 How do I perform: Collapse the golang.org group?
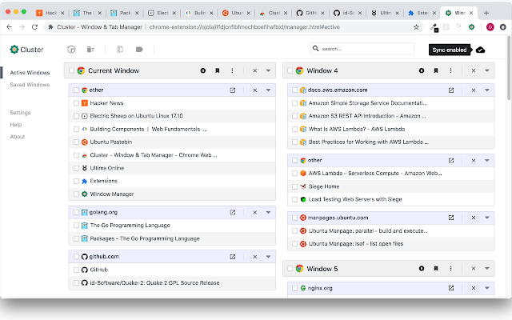pyautogui.click(x=268, y=212)
